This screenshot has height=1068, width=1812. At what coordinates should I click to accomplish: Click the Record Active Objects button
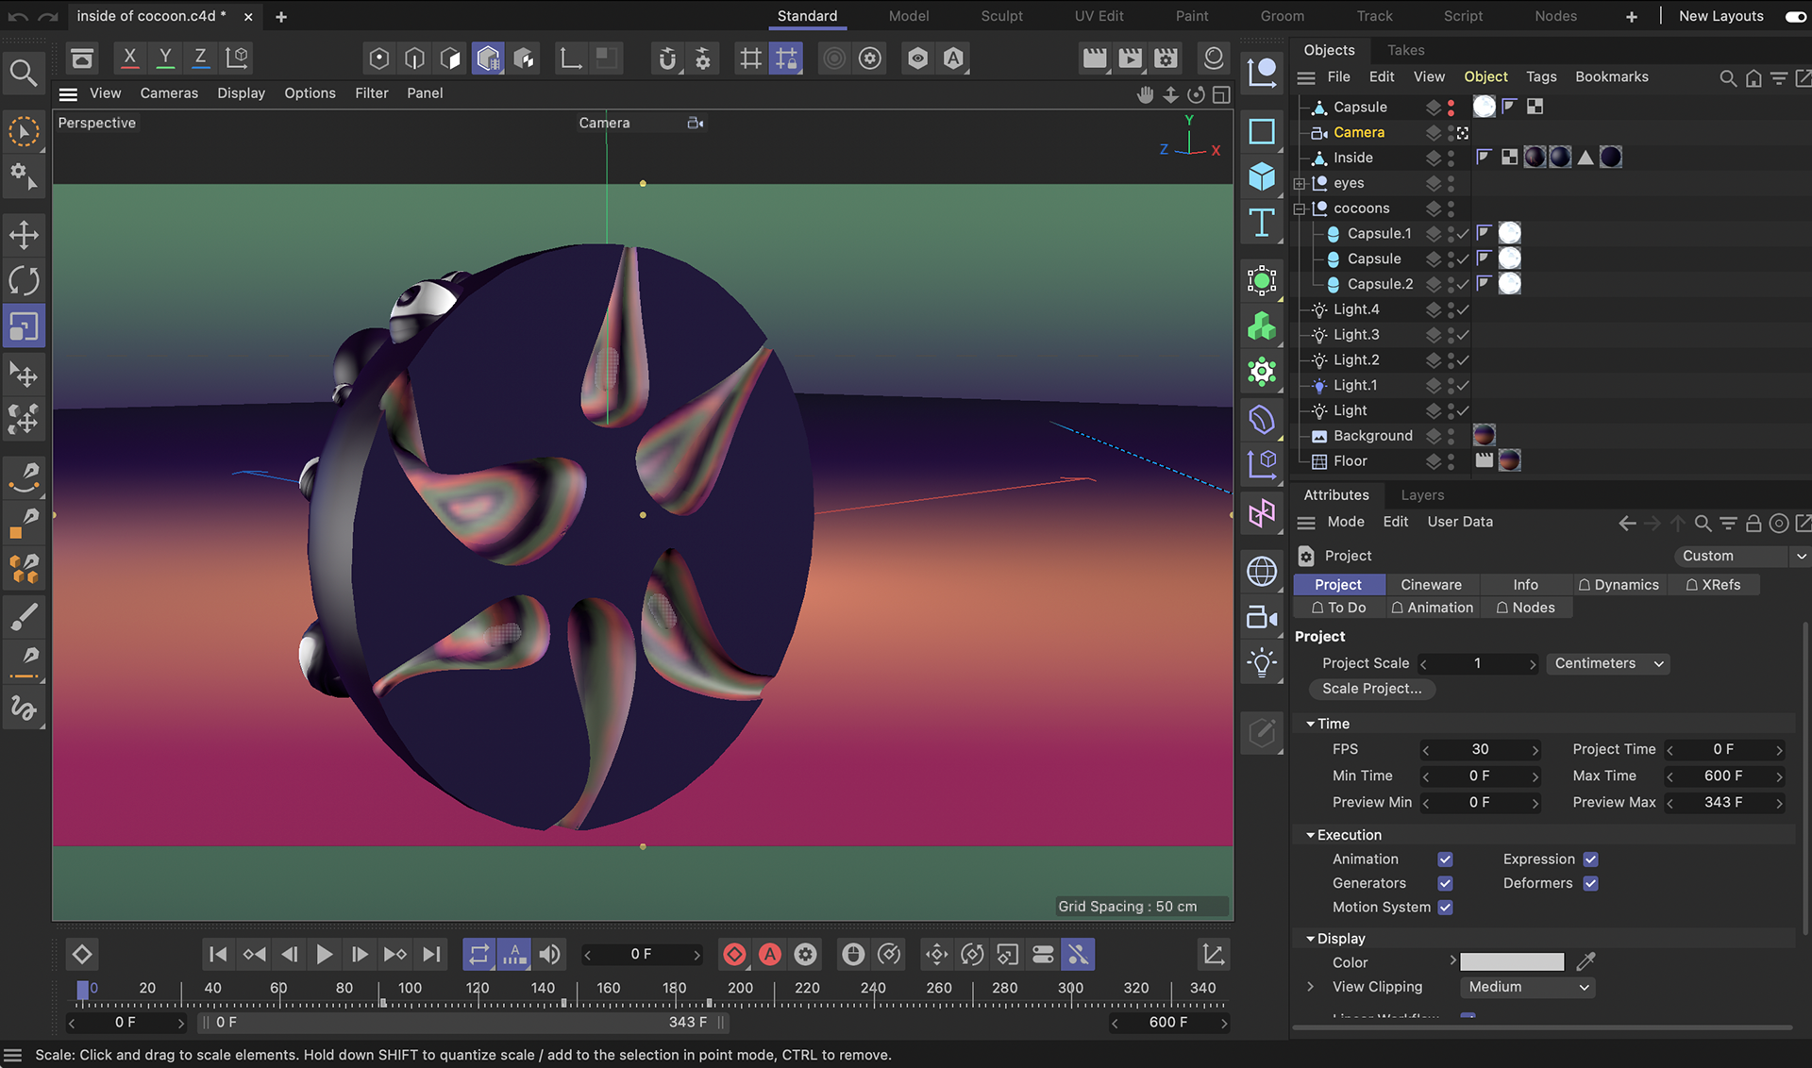tap(734, 955)
